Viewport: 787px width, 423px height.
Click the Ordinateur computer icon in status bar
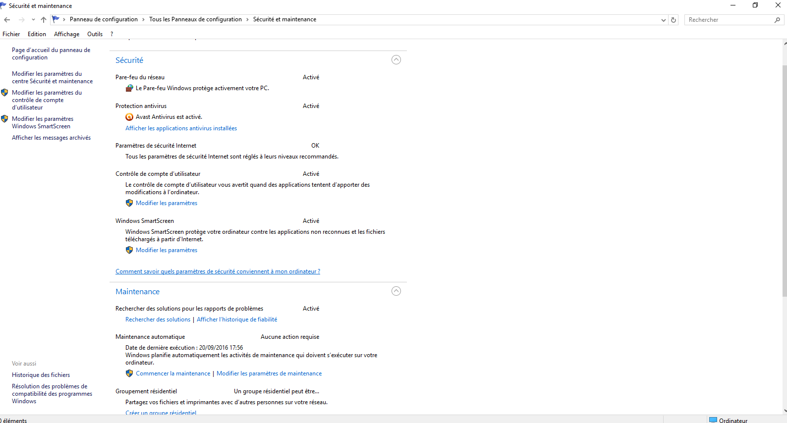(x=713, y=420)
